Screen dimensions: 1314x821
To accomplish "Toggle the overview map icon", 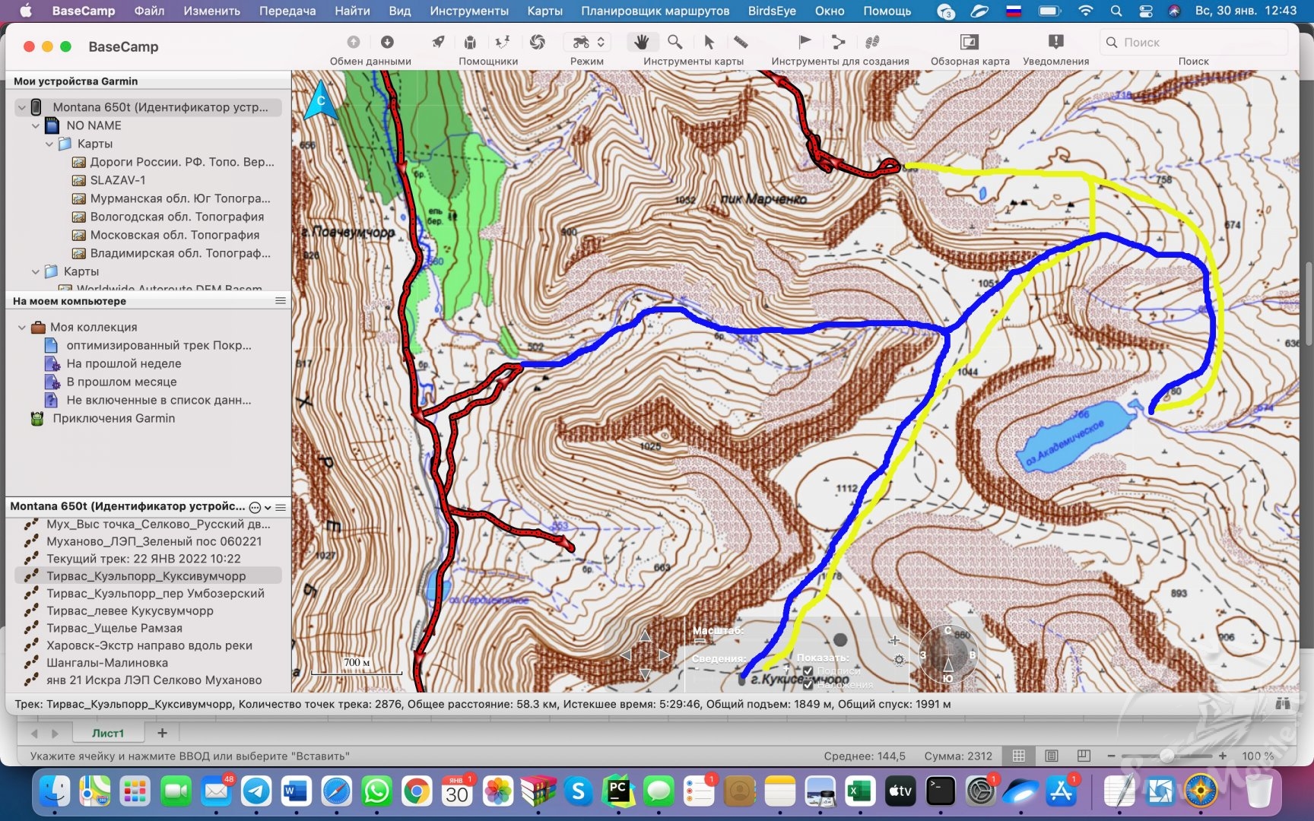I will coord(970,42).
